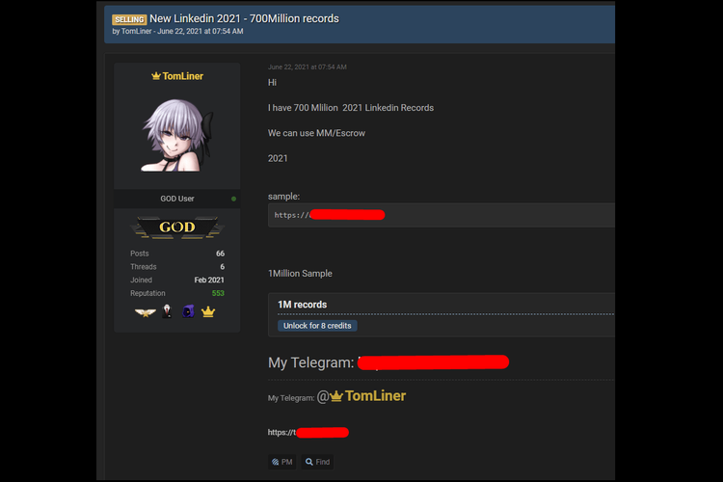Click the Unlock for 8 credits button
The image size is (723, 482).
click(x=317, y=326)
